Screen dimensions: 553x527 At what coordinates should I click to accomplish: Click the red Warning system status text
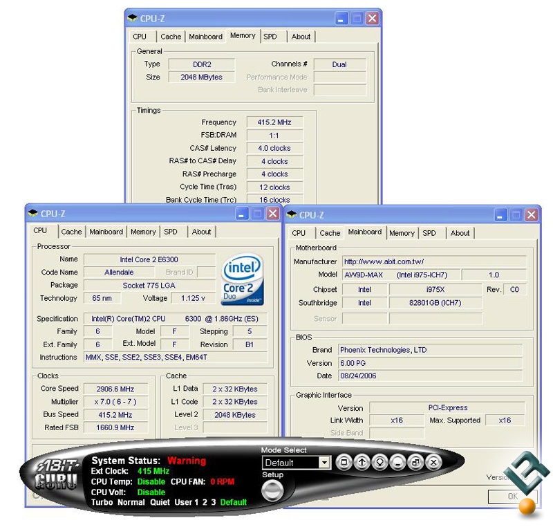[187, 461]
